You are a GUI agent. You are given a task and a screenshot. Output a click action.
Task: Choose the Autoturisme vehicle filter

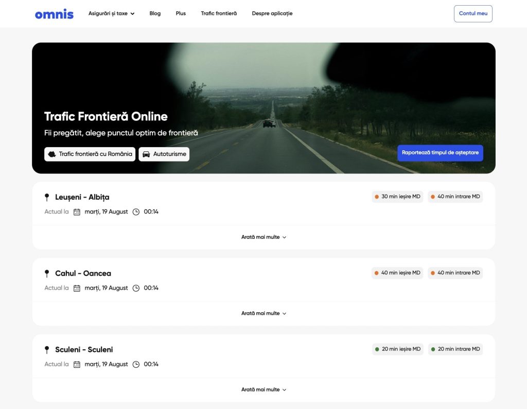164,154
